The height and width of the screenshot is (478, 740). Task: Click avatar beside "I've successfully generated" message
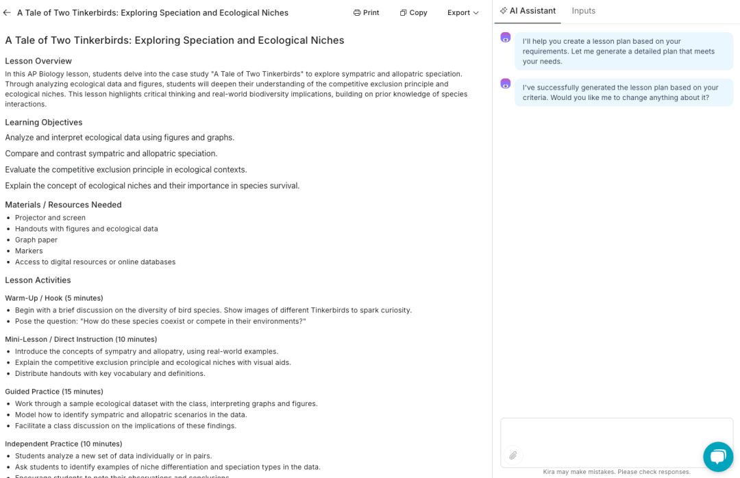(506, 84)
